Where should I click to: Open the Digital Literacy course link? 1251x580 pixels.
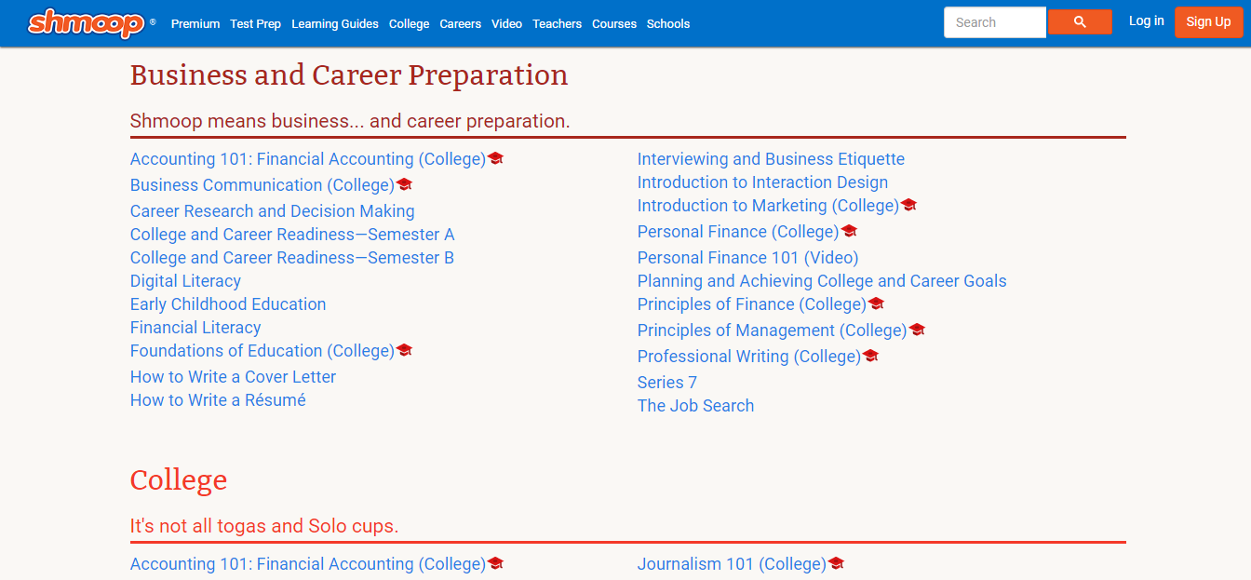click(x=185, y=281)
